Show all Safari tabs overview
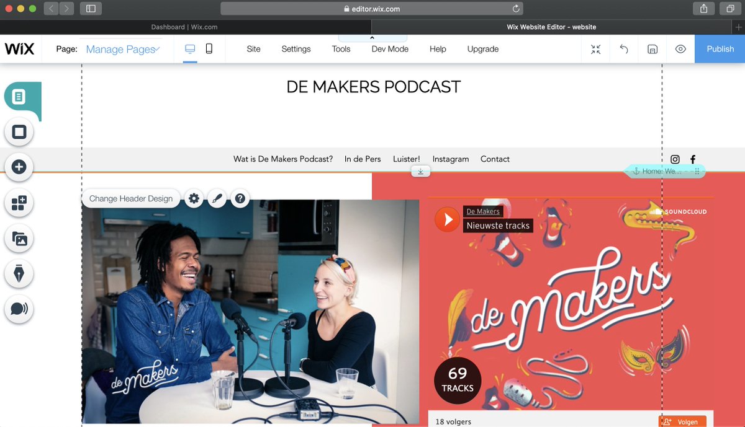The width and height of the screenshot is (745, 427). pos(730,9)
